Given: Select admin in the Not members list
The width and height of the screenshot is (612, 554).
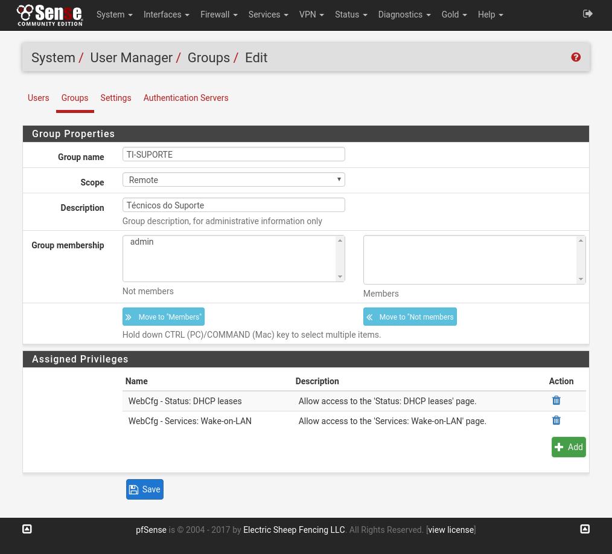Looking at the screenshot, I should pos(142,242).
